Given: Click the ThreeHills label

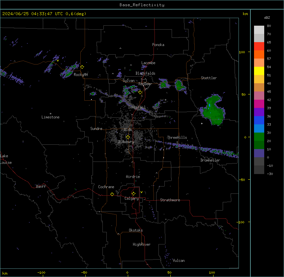Looking at the screenshot, I should [177, 138].
